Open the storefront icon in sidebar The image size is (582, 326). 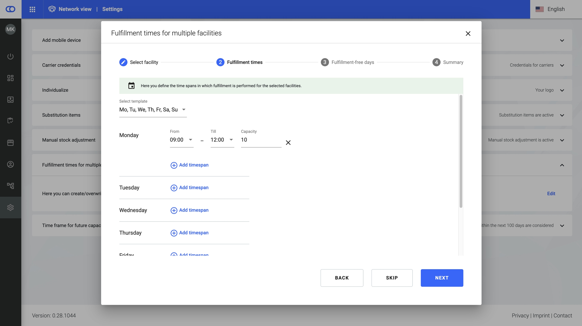(x=10, y=143)
